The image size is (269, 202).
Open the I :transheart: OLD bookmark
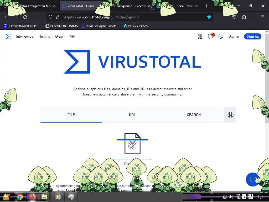click(x=22, y=26)
